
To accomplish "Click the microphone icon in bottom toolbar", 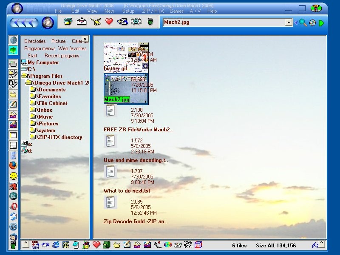I will [x=157, y=245].
